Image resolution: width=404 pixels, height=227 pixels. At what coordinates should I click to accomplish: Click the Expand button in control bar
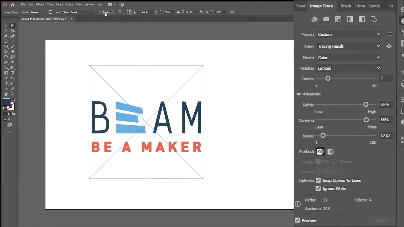(x=107, y=12)
